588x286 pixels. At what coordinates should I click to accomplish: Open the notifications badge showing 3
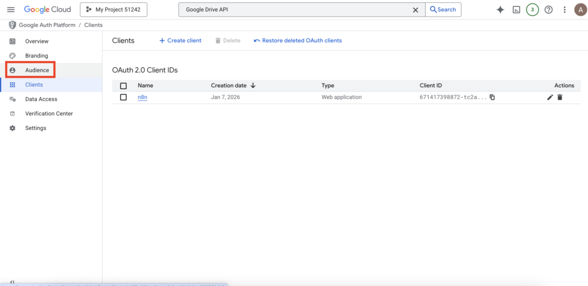[x=532, y=10]
